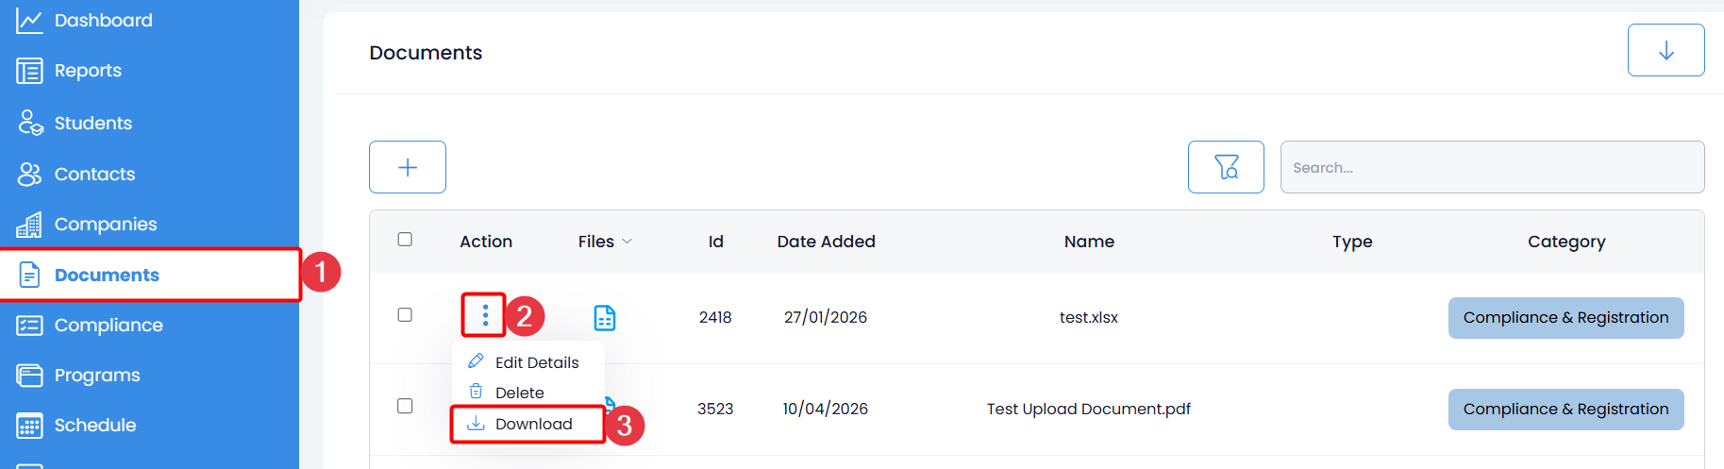Viewport: 1724px width, 469px height.
Task: Click the file icon for test.xlsx row
Action: (605, 318)
